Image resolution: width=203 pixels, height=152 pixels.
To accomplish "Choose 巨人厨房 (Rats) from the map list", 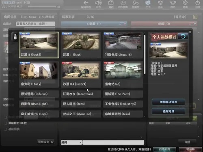I will pyautogui.click(x=81, y=104).
